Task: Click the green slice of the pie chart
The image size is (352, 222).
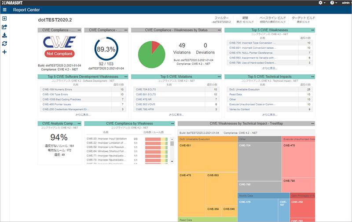Action: coord(149,57)
